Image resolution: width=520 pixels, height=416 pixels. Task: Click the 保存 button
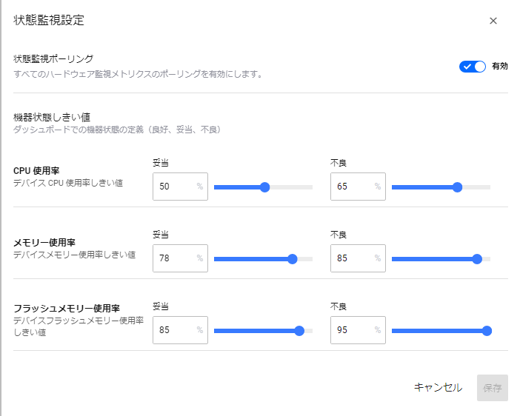493,388
